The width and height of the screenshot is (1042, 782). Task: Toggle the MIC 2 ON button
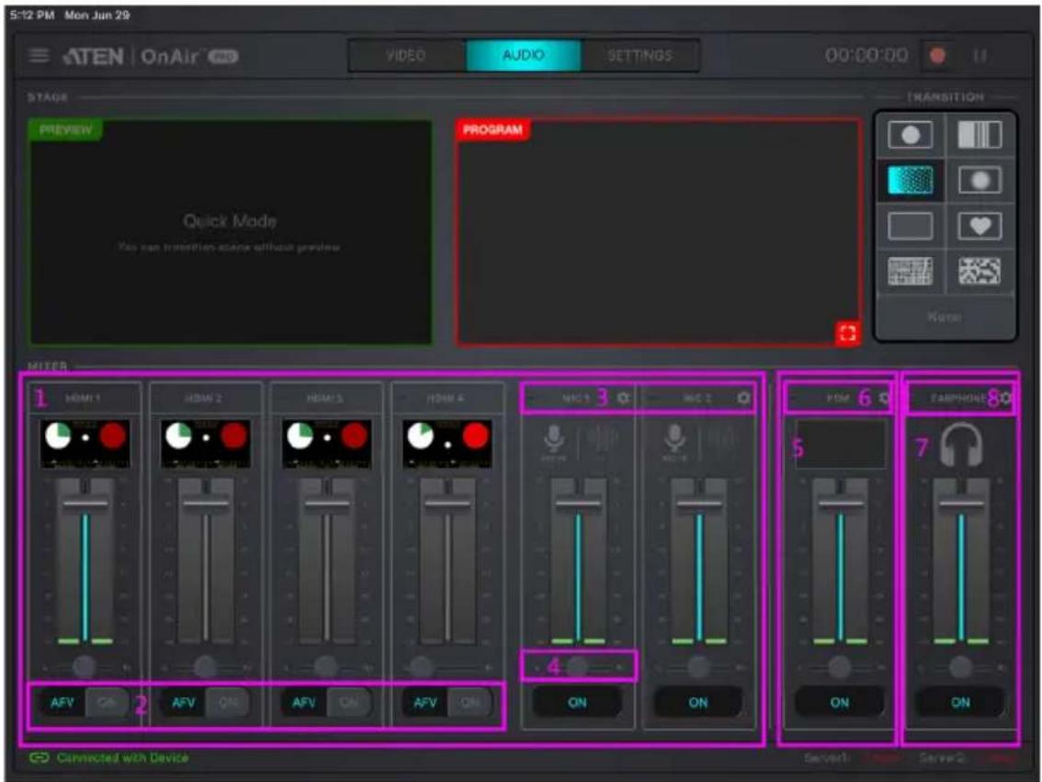pos(698,702)
